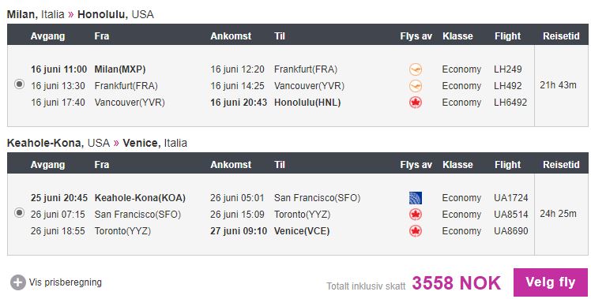Click Lufthansa logo for flight LH249

[416, 69]
